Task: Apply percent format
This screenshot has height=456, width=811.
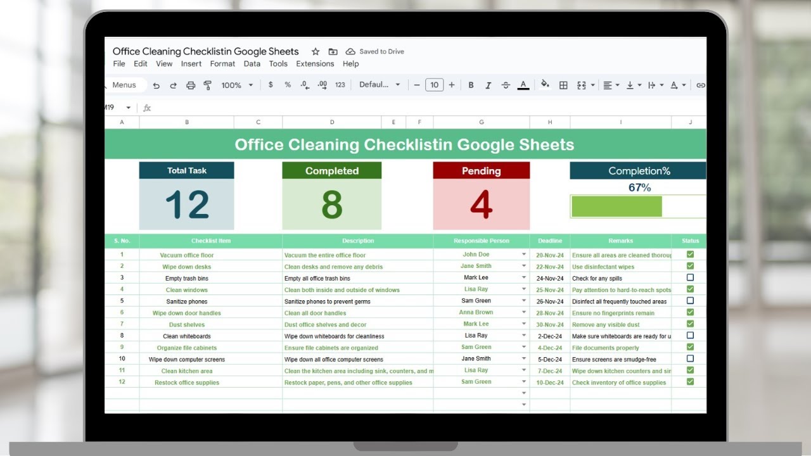Action: click(288, 85)
